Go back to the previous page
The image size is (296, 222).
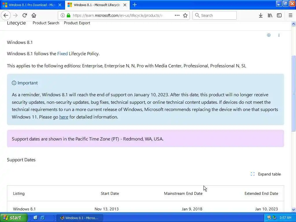[x=6, y=15]
